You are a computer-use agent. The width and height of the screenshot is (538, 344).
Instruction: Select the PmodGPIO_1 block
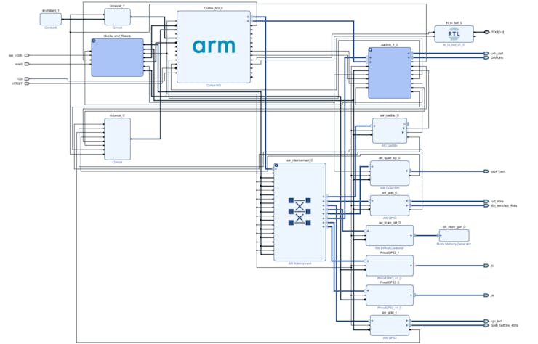[x=390, y=266]
